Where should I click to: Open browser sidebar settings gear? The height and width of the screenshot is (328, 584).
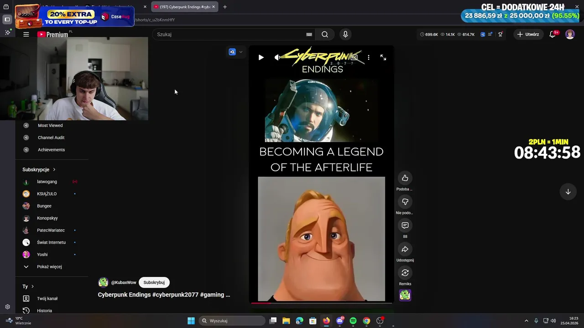coord(7,307)
